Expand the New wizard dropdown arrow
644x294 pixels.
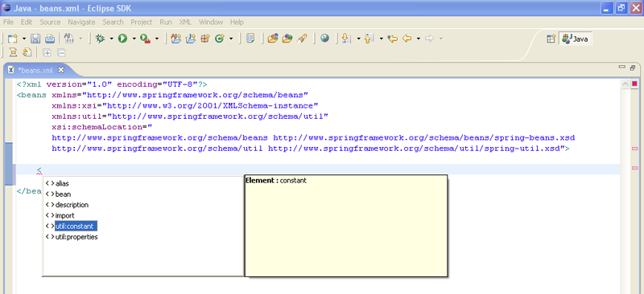(x=24, y=39)
